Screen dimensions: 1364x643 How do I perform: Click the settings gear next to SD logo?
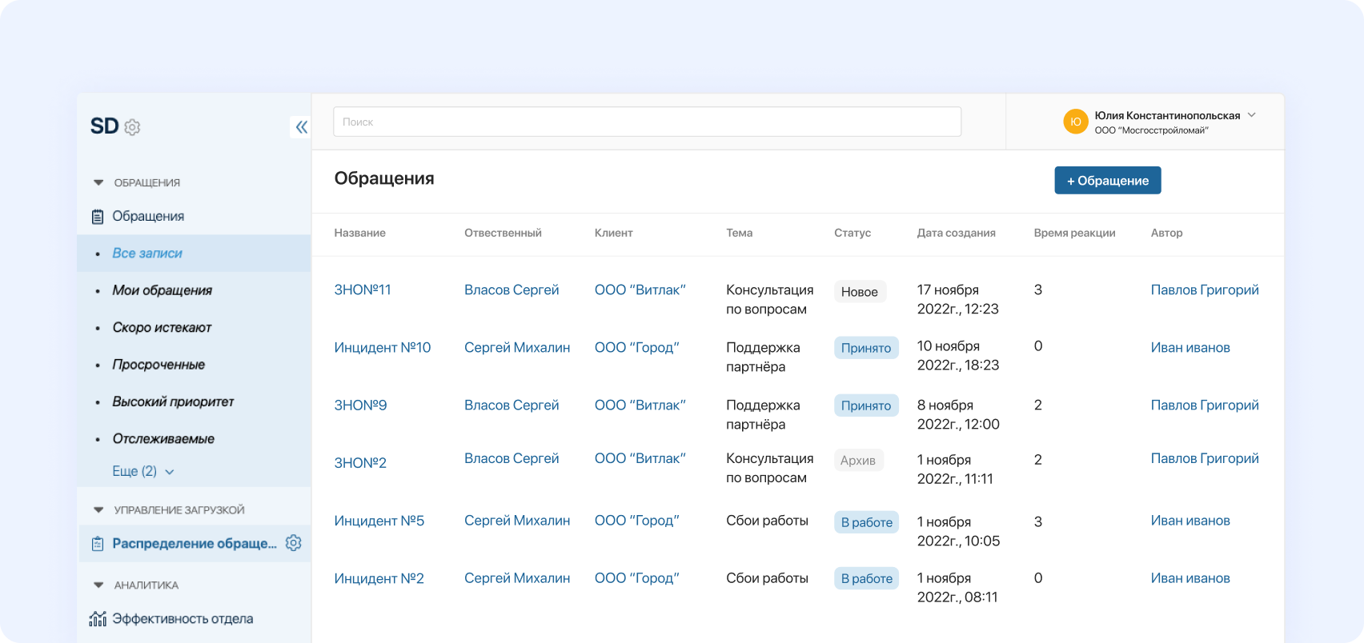click(133, 127)
